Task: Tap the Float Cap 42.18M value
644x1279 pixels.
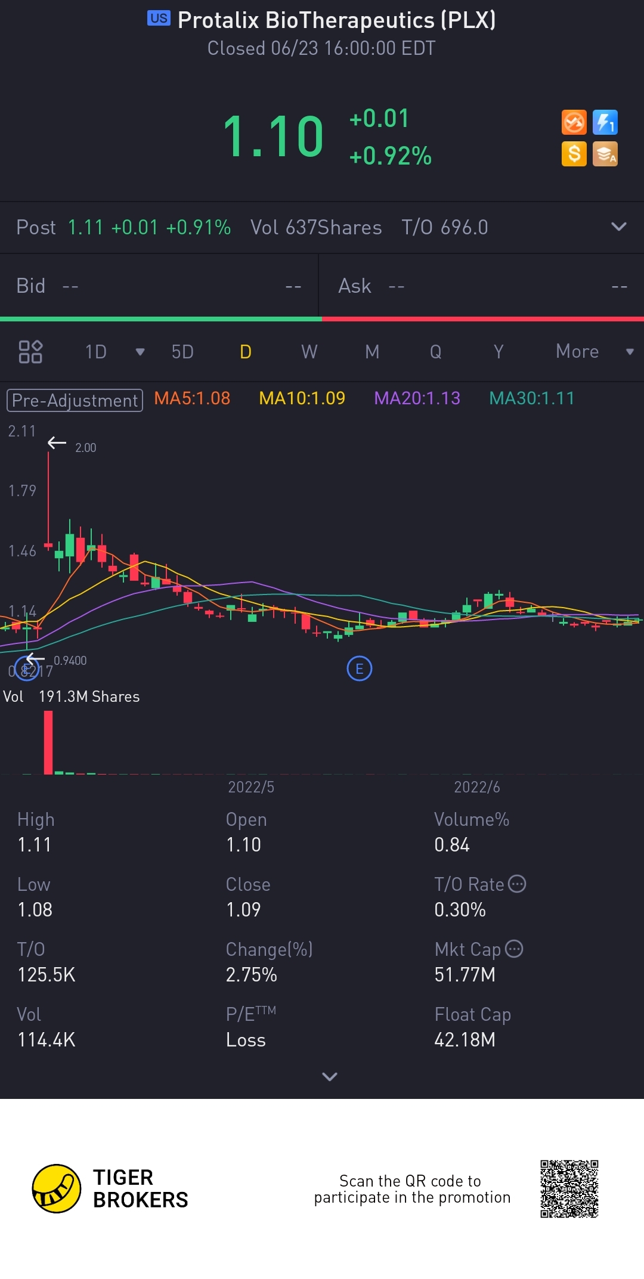Action: tap(465, 1040)
